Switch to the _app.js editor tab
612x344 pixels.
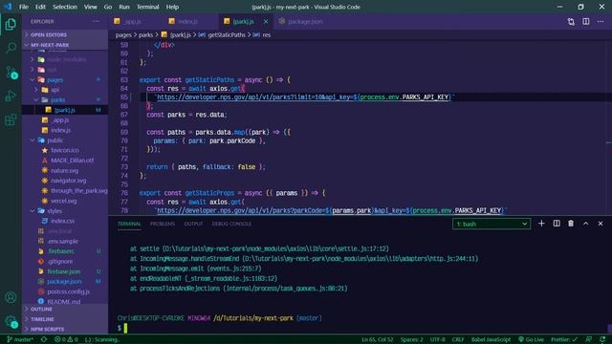(x=133, y=21)
